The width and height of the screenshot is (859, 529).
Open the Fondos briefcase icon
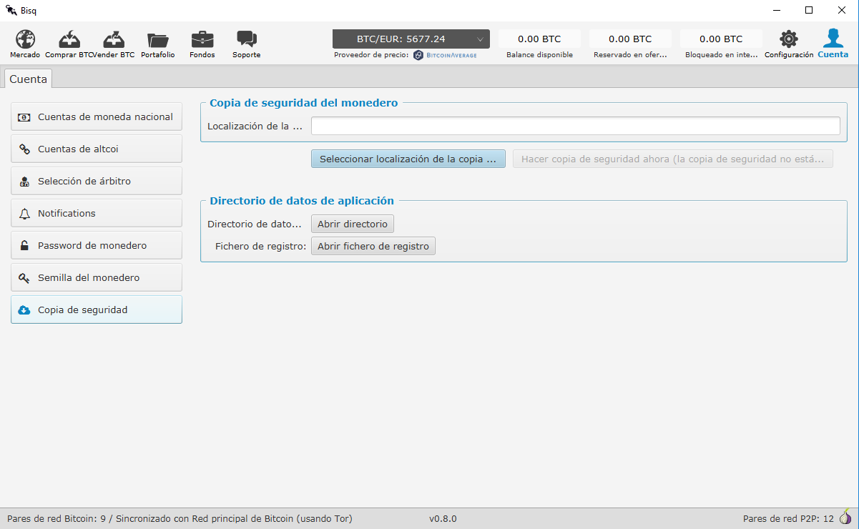(202, 39)
